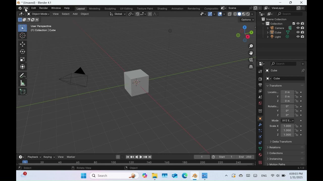Switch orthographic perspective grid icon
Image resolution: width=323 pixels, height=181 pixels.
click(x=251, y=67)
